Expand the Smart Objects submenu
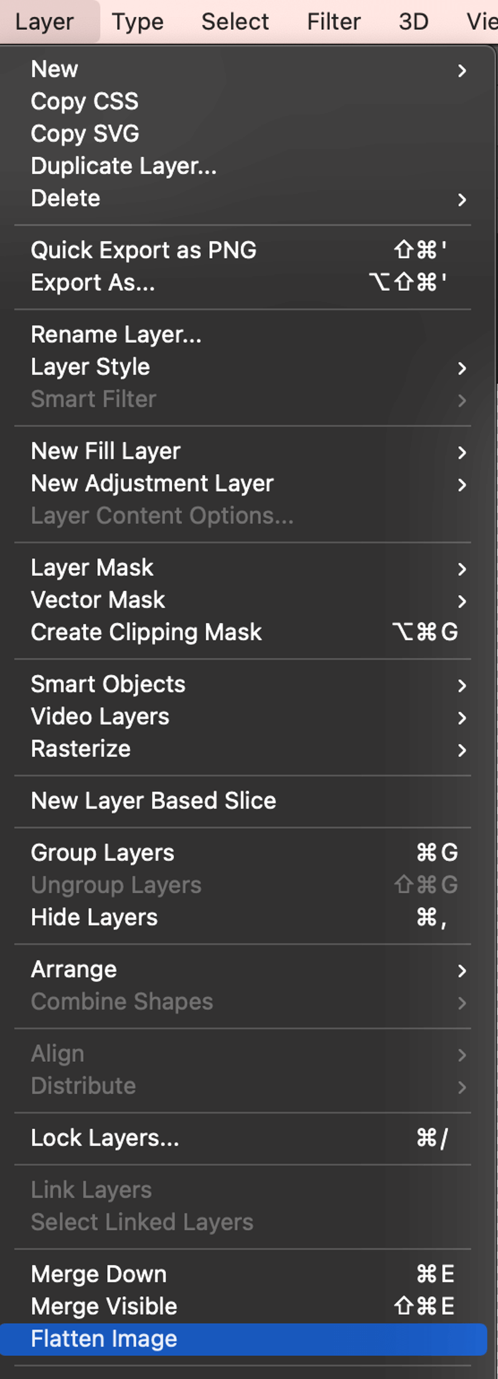Image resolution: width=498 pixels, height=1379 pixels. point(108,684)
